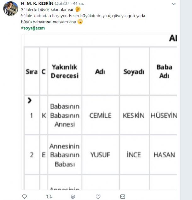Click the arrow marker above row 1

(30, 100)
